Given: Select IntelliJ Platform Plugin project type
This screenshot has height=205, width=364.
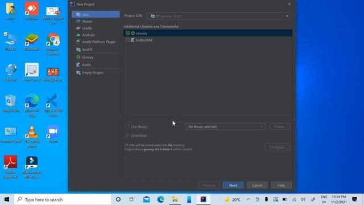Looking at the screenshot, I should pos(96,42).
